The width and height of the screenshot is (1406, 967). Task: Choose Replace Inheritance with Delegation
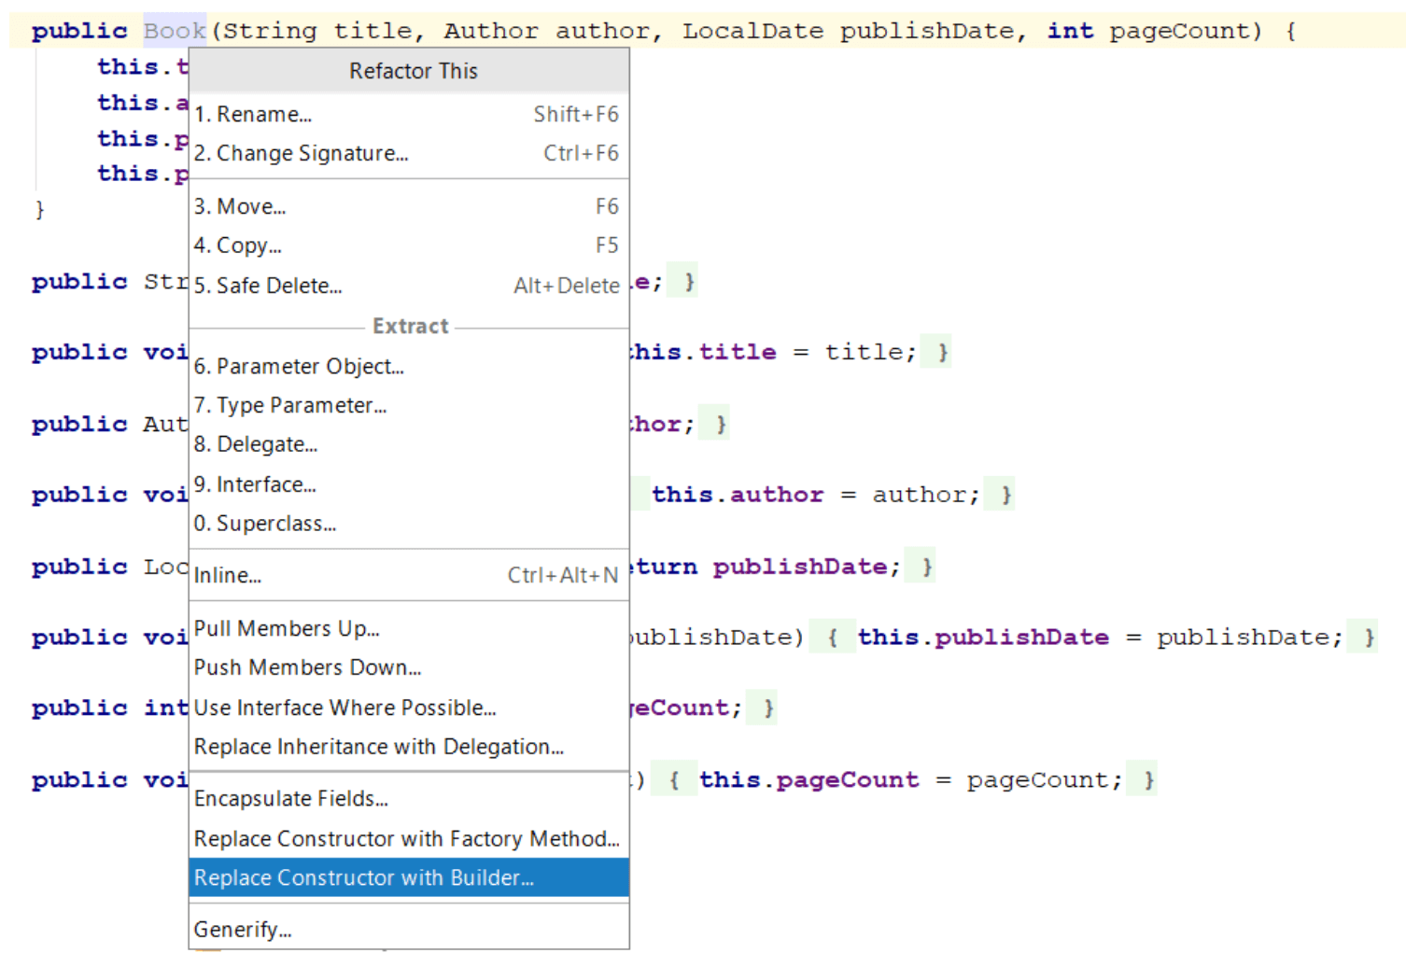pos(378,747)
